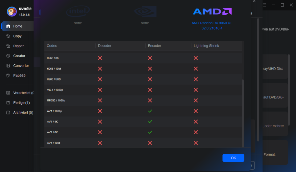Open the hamburger main menu
This screenshot has width=296, height=172.
(x=265, y=5)
